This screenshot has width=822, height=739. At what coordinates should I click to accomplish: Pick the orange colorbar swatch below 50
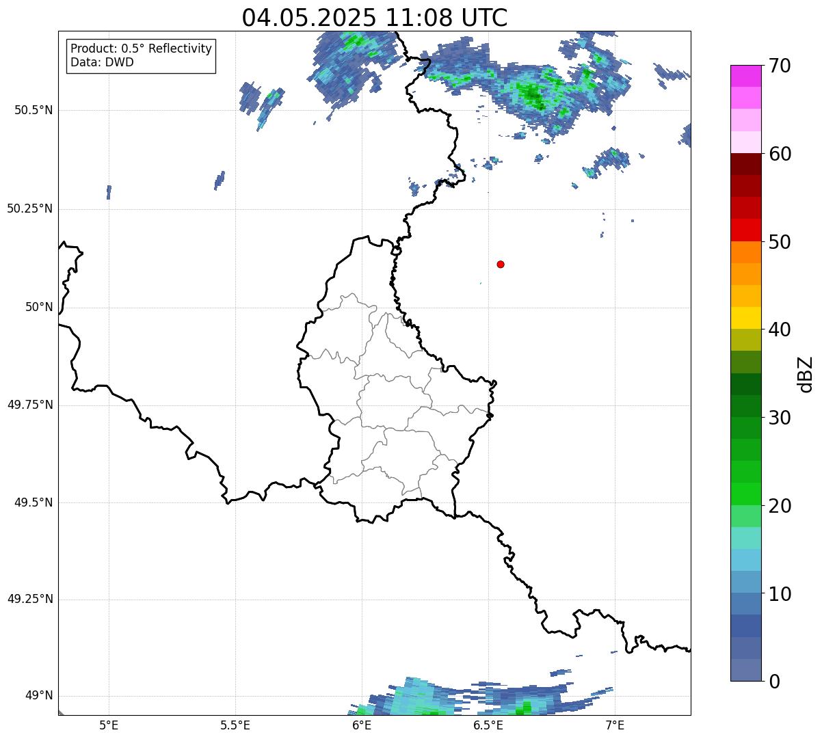tap(745, 252)
